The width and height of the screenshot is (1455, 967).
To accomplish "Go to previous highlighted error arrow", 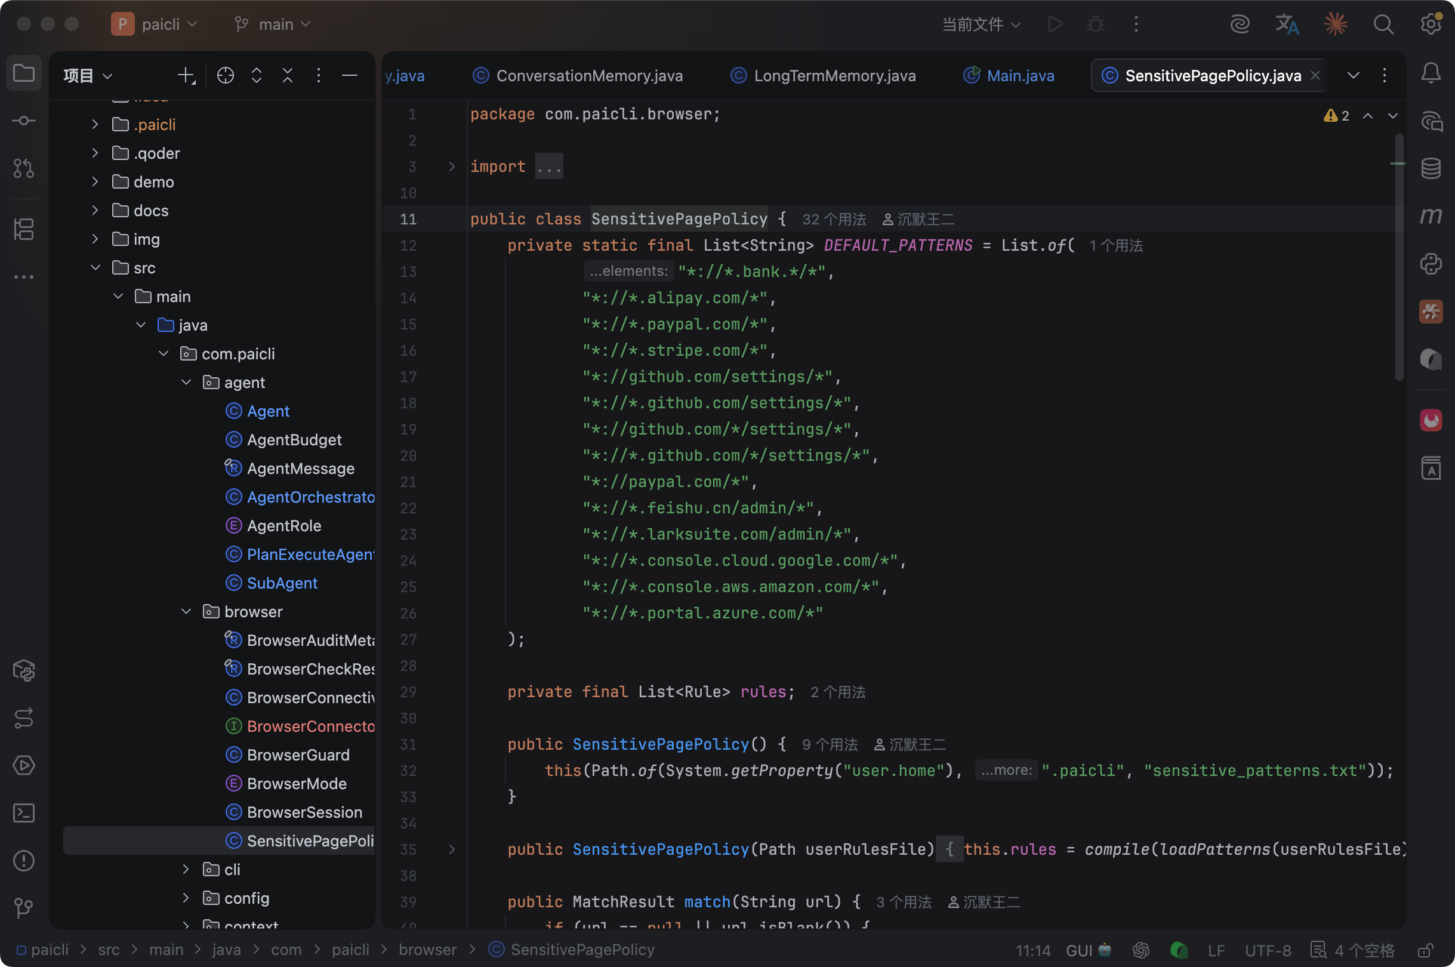I will tap(1367, 116).
